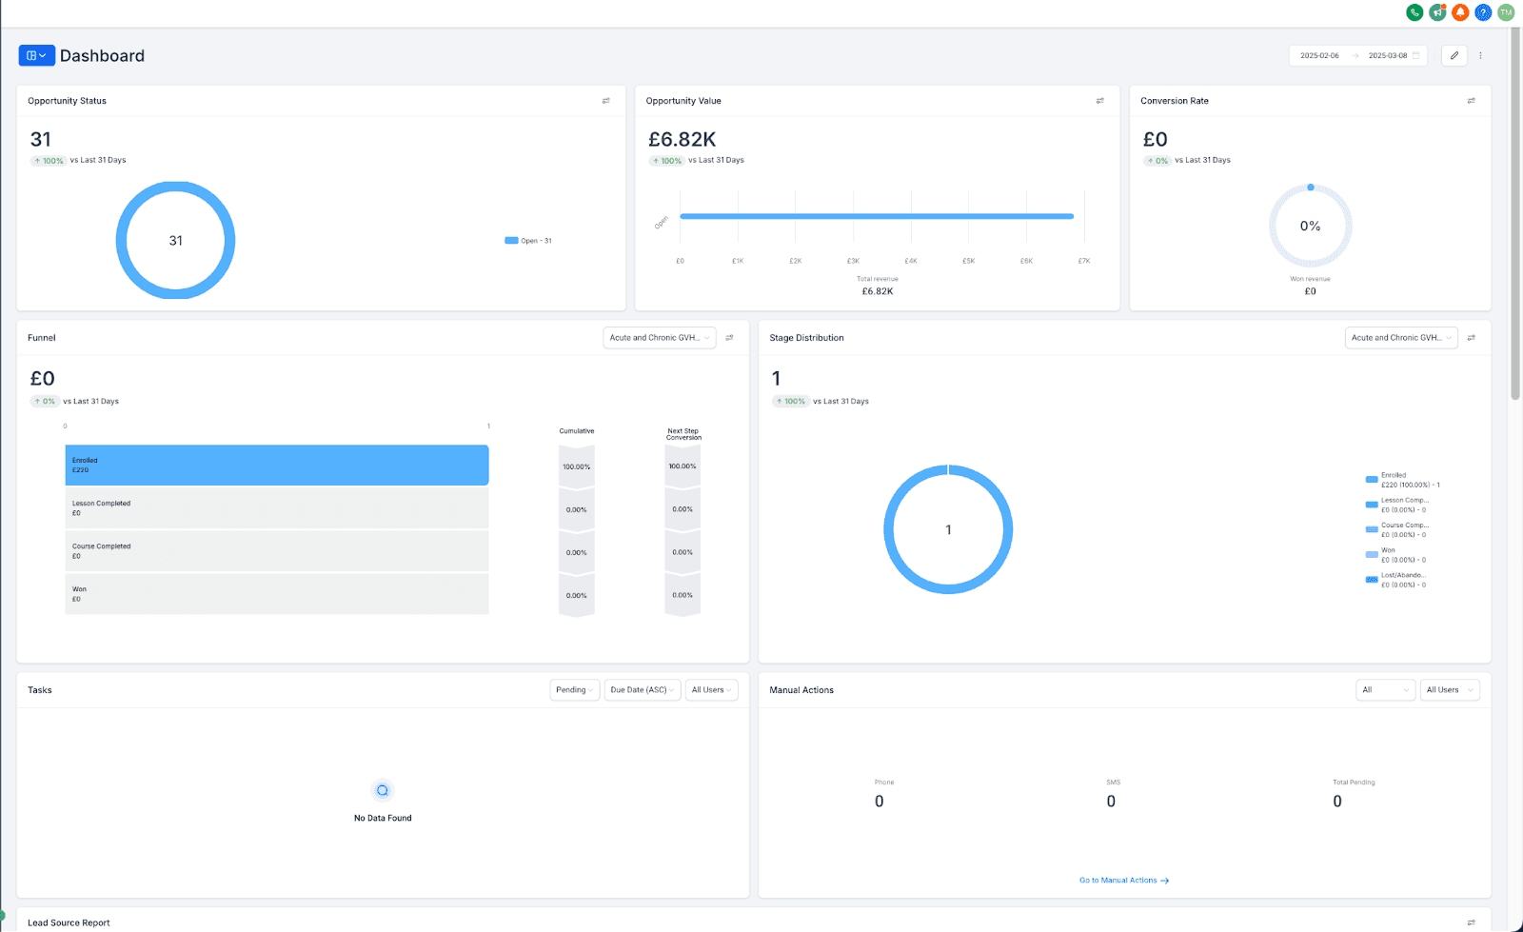Open the Tasks Pending status dropdown
The width and height of the screenshot is (1523, 932).
pos(575,690)
